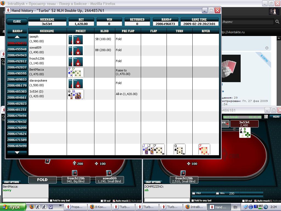Open Chat Options on left table
This screenshot has height=211, width=281.
point(11,182)
